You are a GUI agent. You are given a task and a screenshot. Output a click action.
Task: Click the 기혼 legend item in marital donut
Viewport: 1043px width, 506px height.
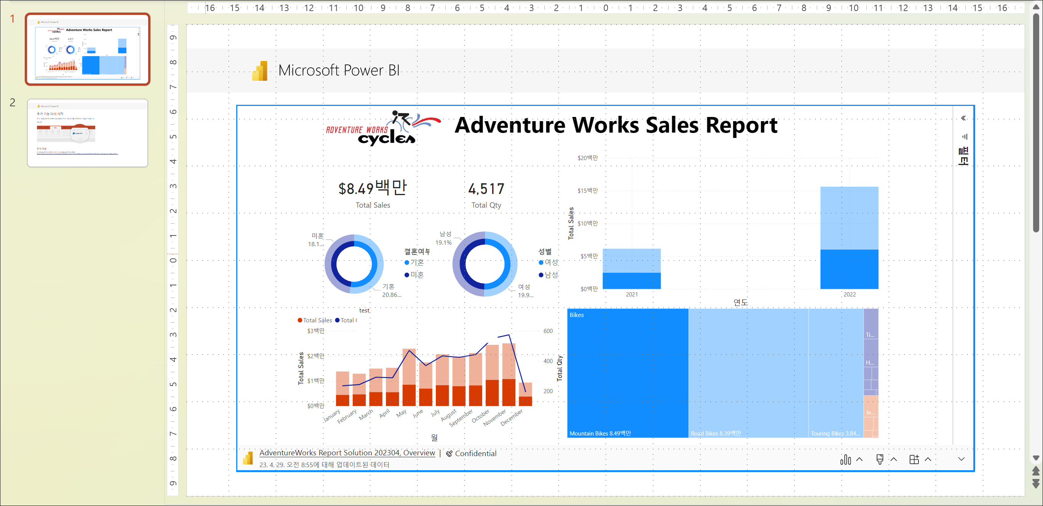[x=414, y=263]
